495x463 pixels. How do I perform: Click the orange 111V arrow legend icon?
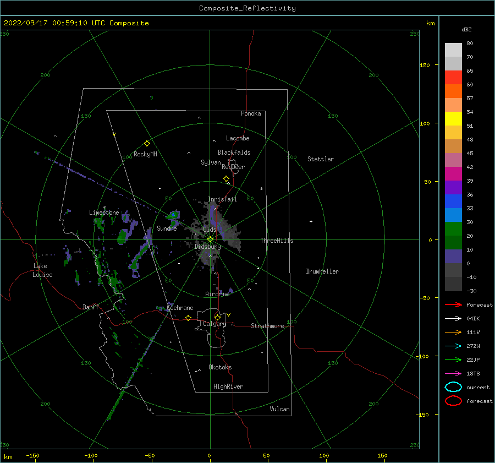(x=453, y=332)
